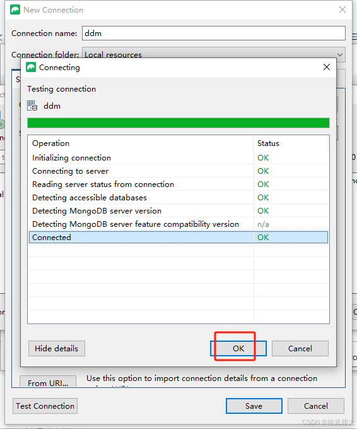Open the Connection folder dropdown
The image size is (357, 429).
coord(214,54)
